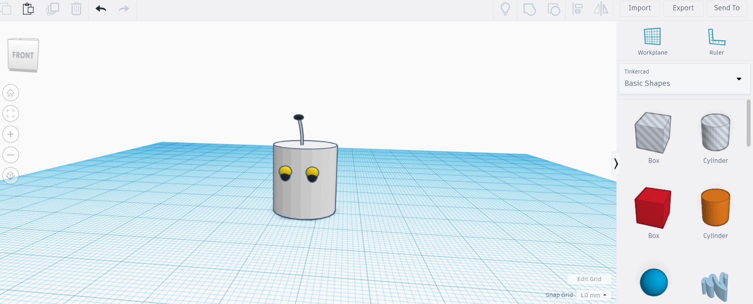Open the Export dialog
Viewport: 753px width, 304px height.
(683, 8)
